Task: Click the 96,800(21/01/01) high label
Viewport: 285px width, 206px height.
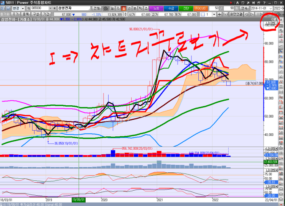Action: (x=141, y=29)
